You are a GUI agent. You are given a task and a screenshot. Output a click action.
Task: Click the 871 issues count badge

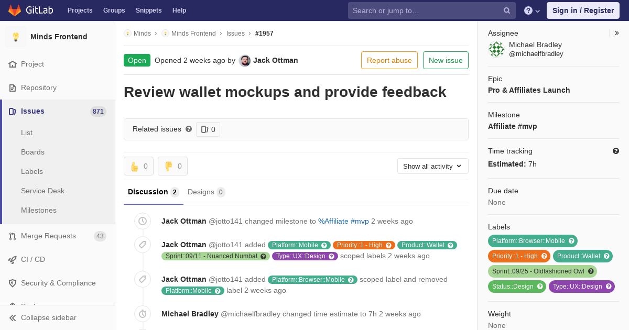pos(98,111)
